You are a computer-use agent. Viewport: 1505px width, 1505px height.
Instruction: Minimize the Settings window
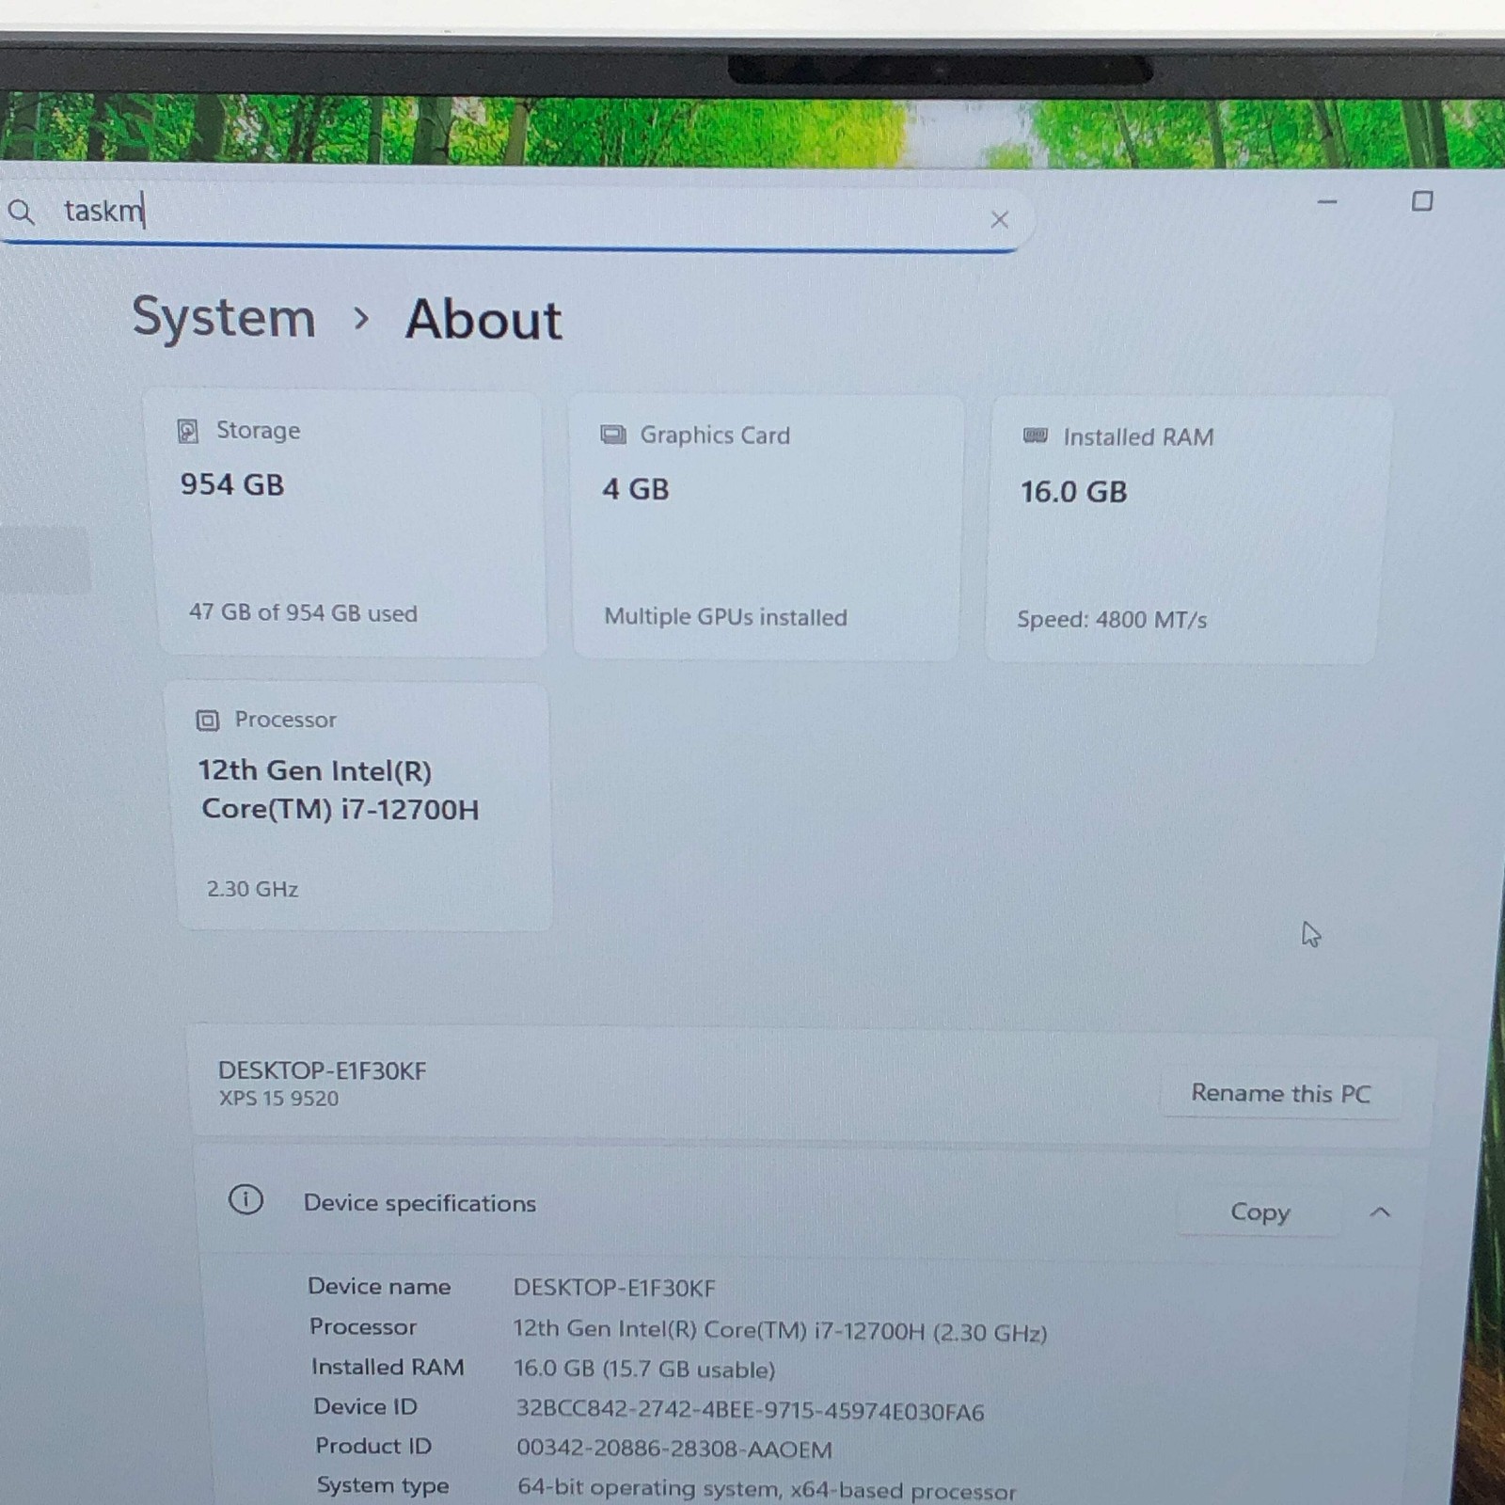coord(1327,201)
